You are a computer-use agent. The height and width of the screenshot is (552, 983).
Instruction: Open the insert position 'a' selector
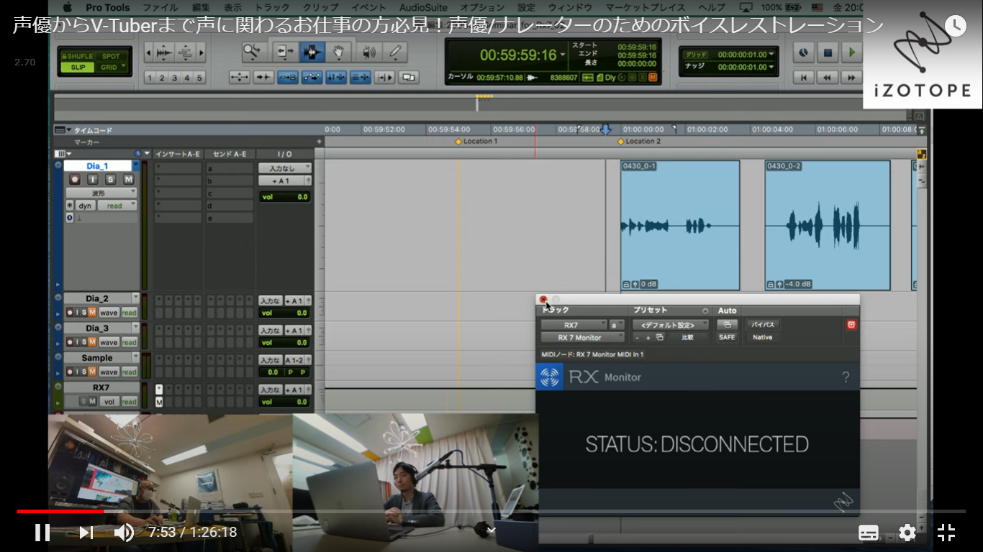617,325
